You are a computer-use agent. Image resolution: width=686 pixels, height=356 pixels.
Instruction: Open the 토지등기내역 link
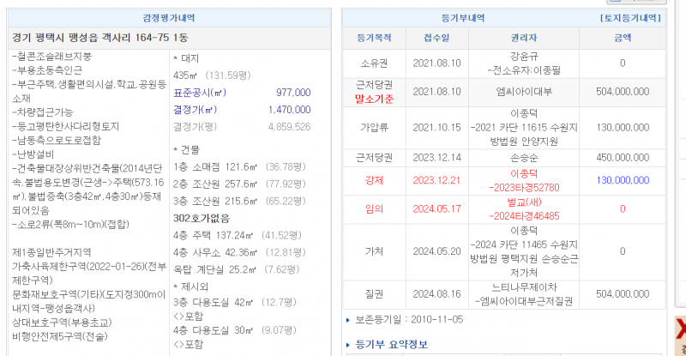coord(629,17)
